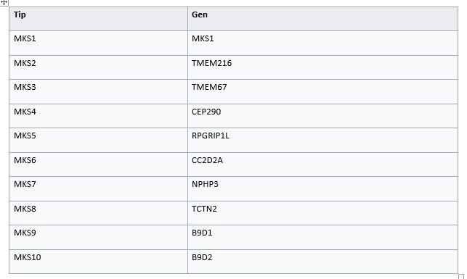
Task: Place cursor in the CC2D2A cell
Action: pyautogui.click(x=322, y=165)
